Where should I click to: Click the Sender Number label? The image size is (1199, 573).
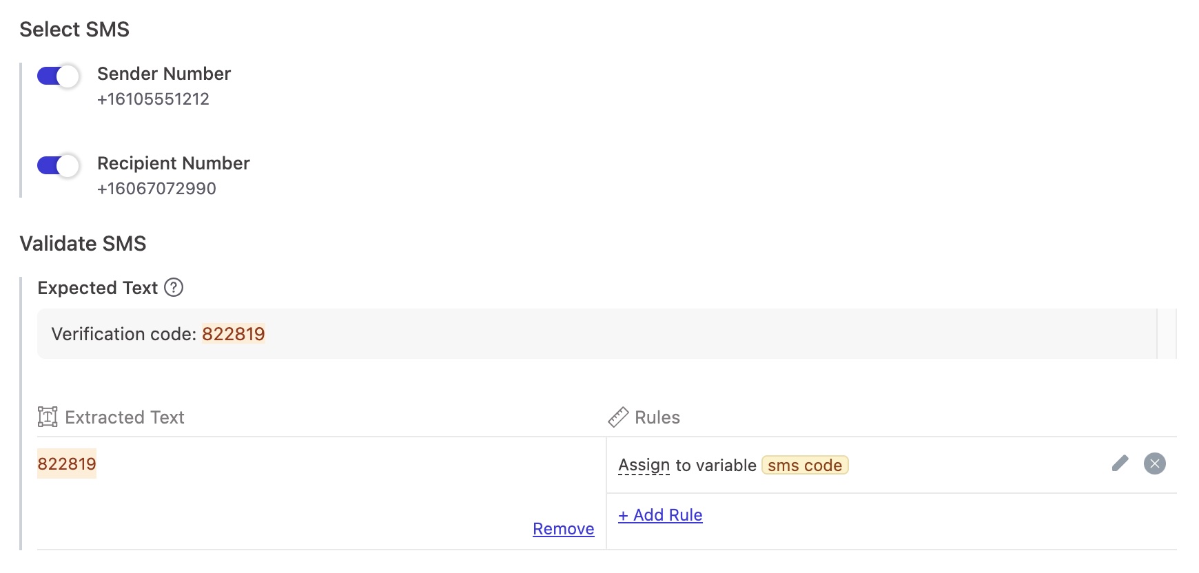[164, 74]
